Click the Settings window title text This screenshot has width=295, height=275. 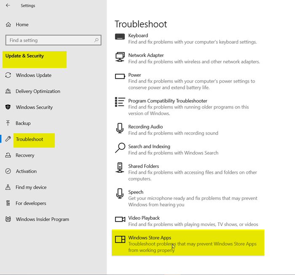(x=28, y=5)
